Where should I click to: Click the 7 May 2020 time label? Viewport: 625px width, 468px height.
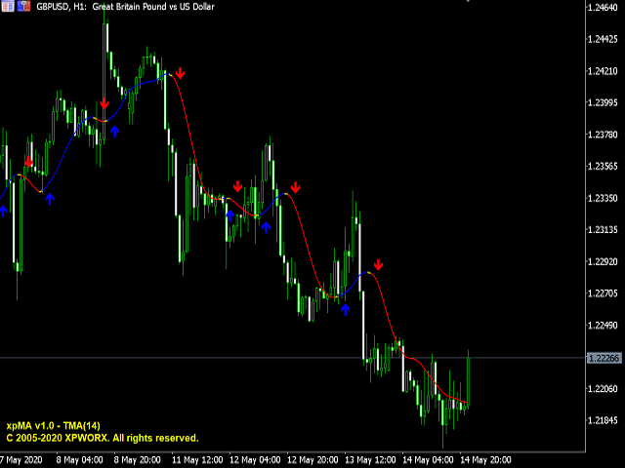pos(21,460)
